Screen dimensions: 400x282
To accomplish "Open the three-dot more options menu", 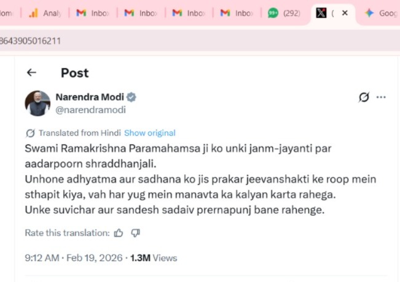I will [x=382, y=97].
